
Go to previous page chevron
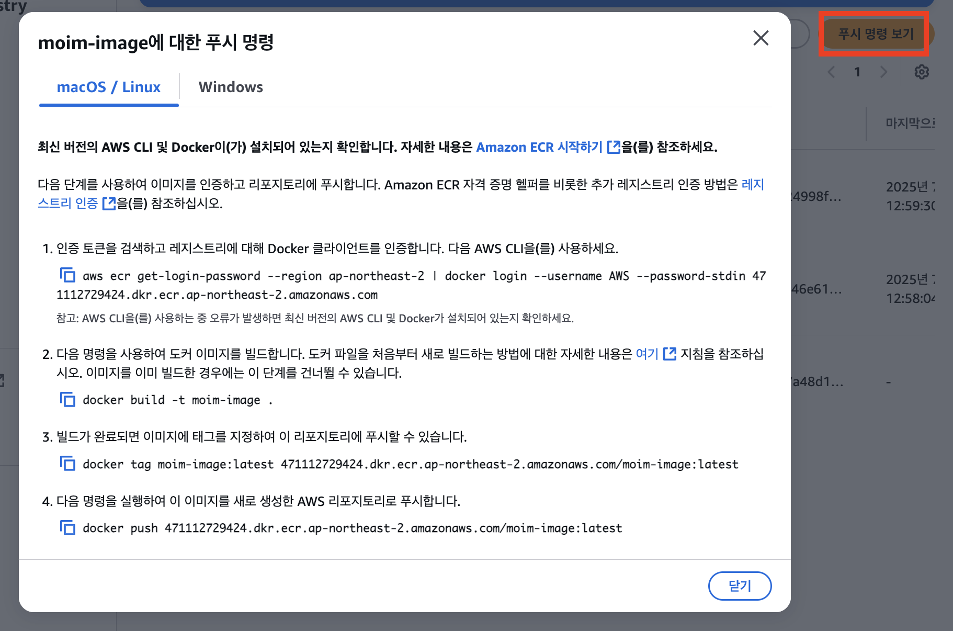coord(832,72)
